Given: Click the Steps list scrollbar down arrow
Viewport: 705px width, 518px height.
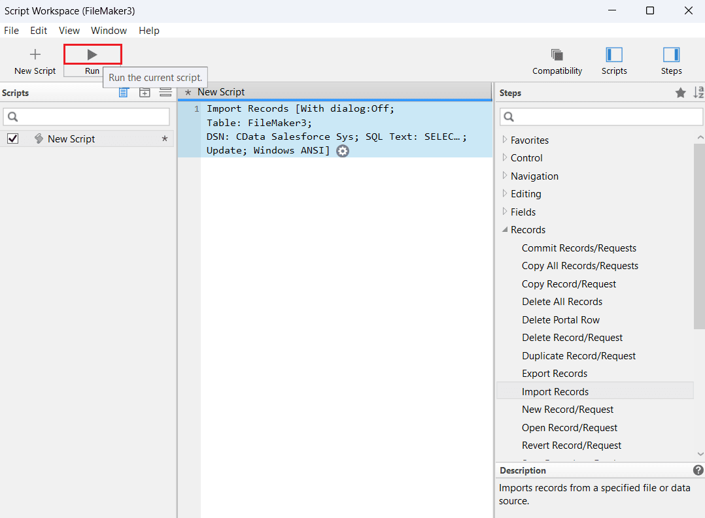Looking at the screenshot, I should coord(700,454).
